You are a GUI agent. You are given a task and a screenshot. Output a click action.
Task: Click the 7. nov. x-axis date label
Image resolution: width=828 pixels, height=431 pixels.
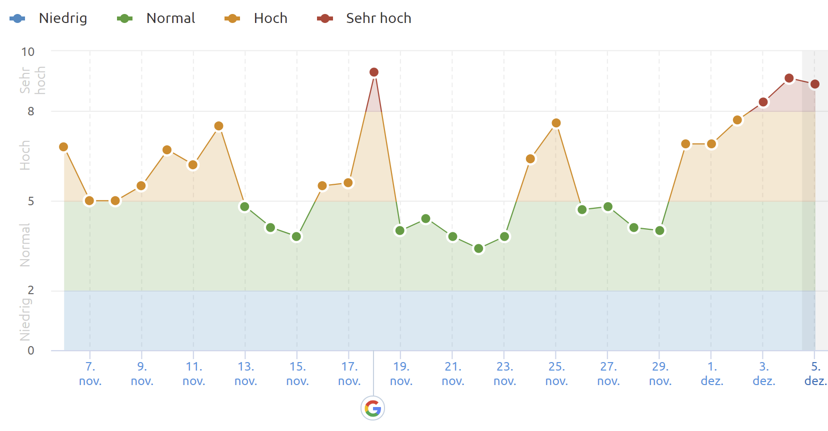(x=90, y=374)
